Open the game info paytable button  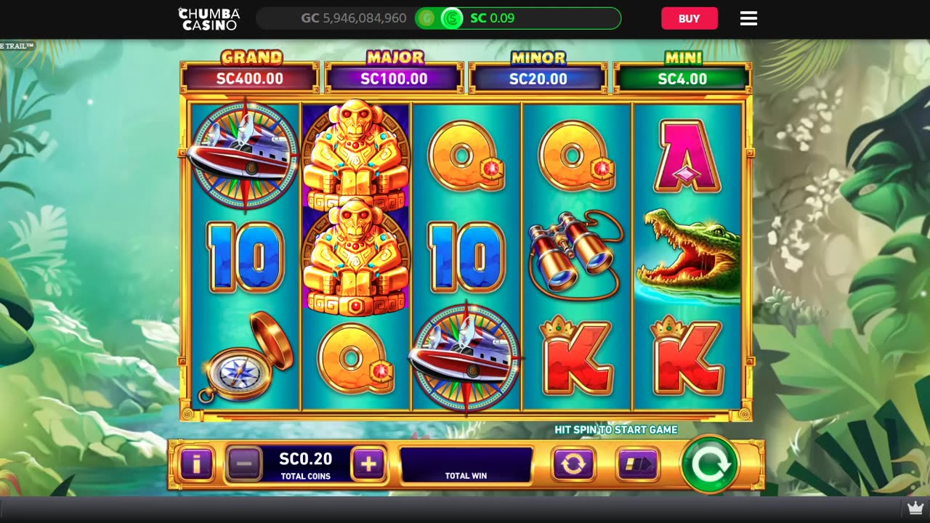click(x=196, y=463)
